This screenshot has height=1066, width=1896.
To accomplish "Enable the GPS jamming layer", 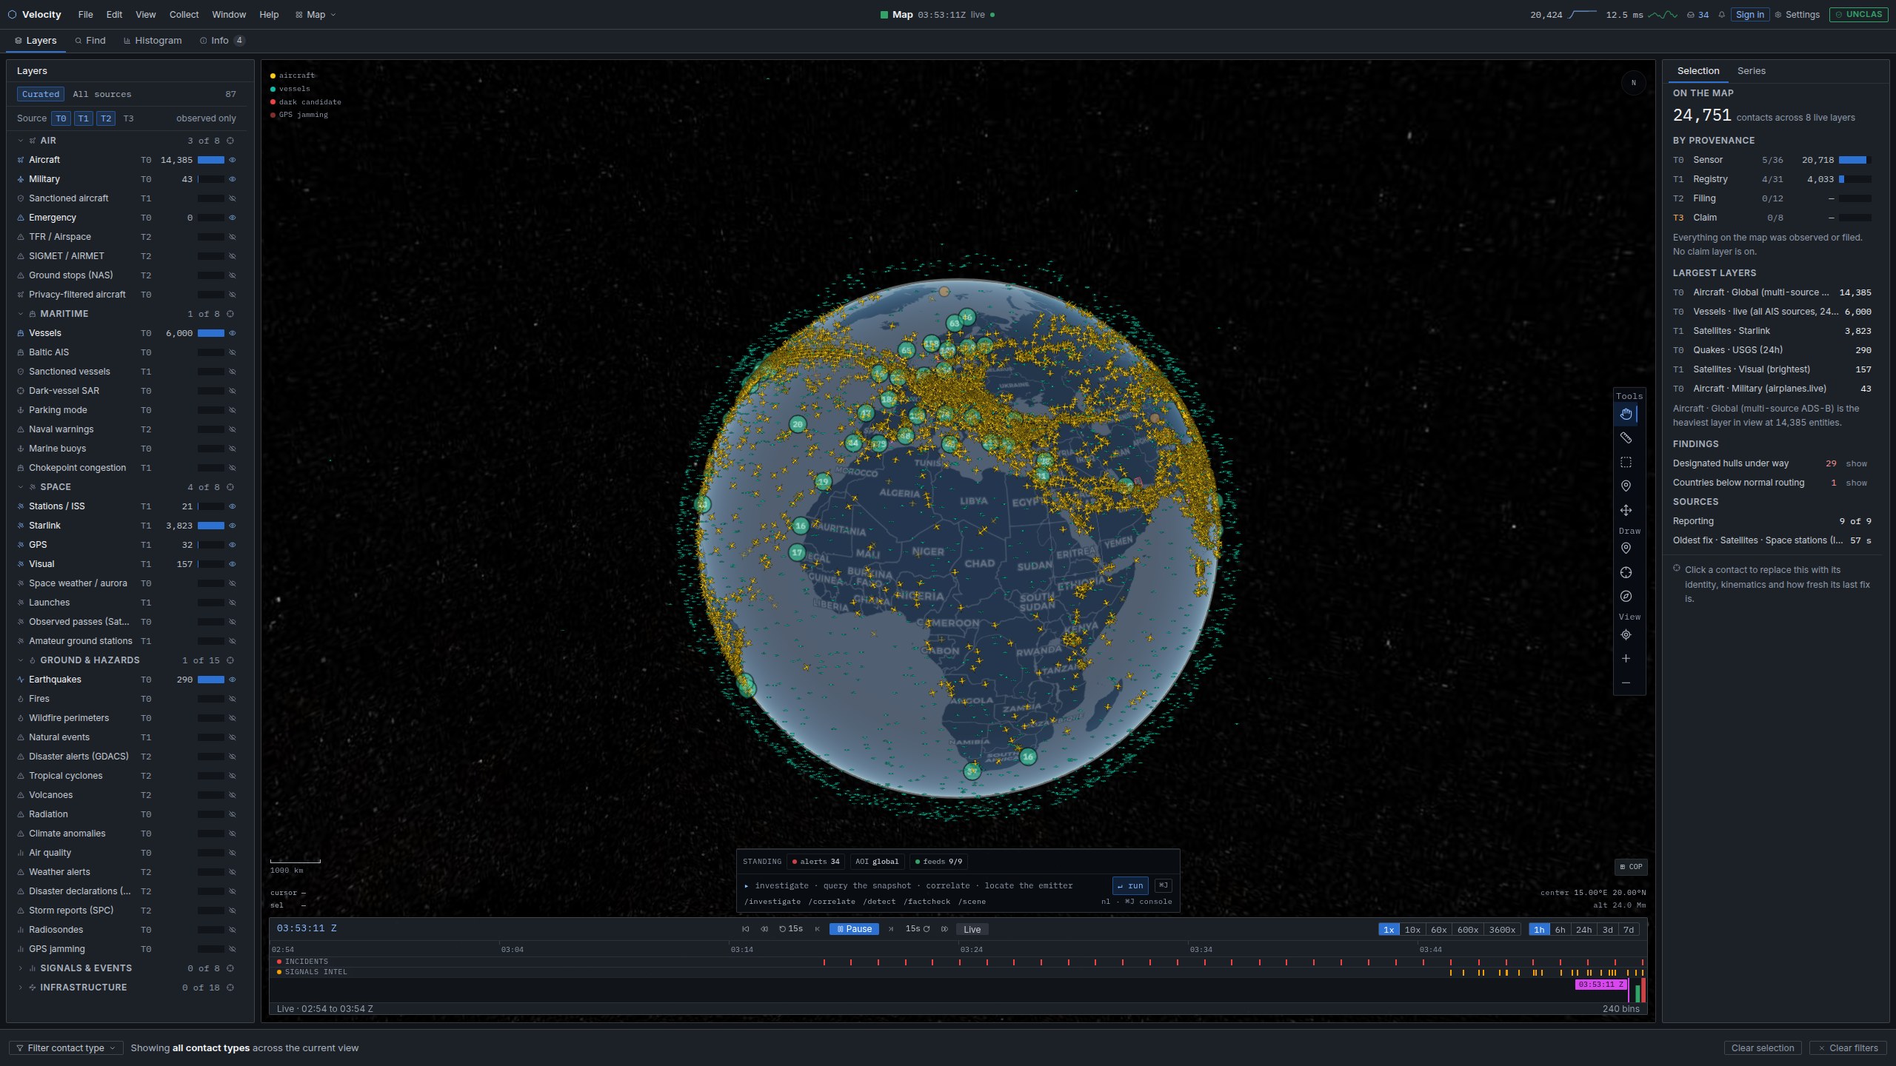I will [232, 949].
